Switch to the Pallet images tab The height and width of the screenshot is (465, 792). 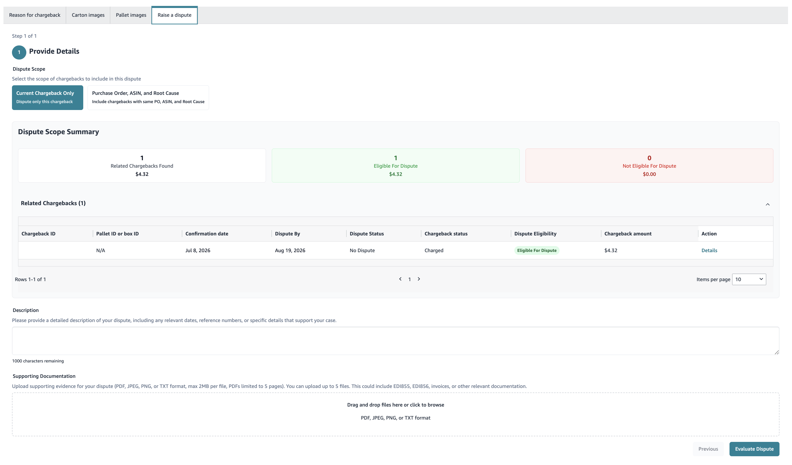point(131,15)
